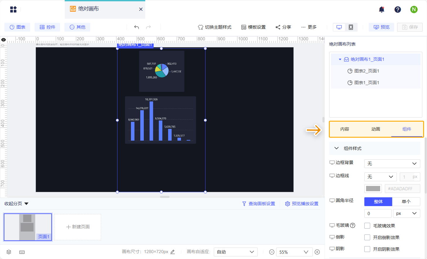This screenshot has width=427, height=259.
Task: Click the 圆角半径 device icon
Action: pos(332,201)
